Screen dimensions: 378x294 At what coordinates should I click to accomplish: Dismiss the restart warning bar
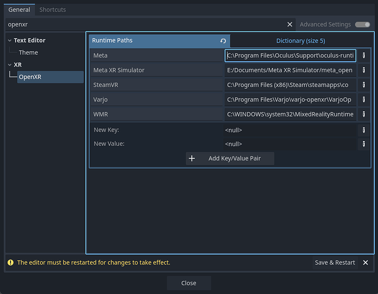tap(365, 262)
